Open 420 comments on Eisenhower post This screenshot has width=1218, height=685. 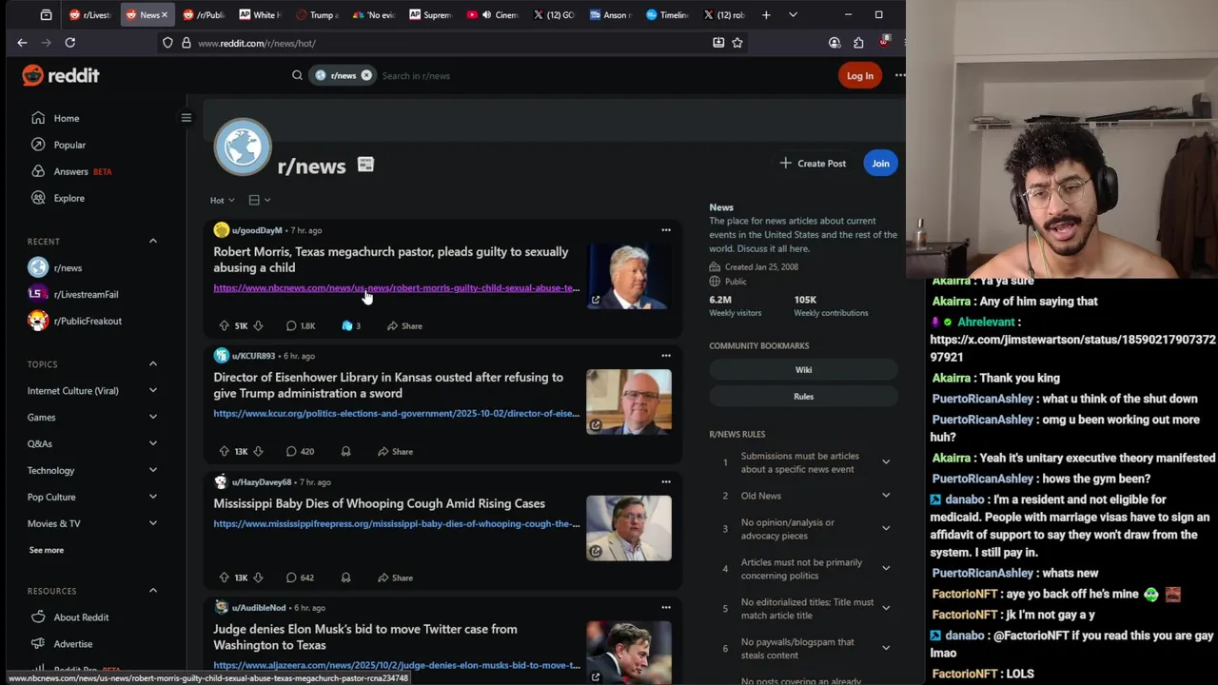(x=300, y=451)
